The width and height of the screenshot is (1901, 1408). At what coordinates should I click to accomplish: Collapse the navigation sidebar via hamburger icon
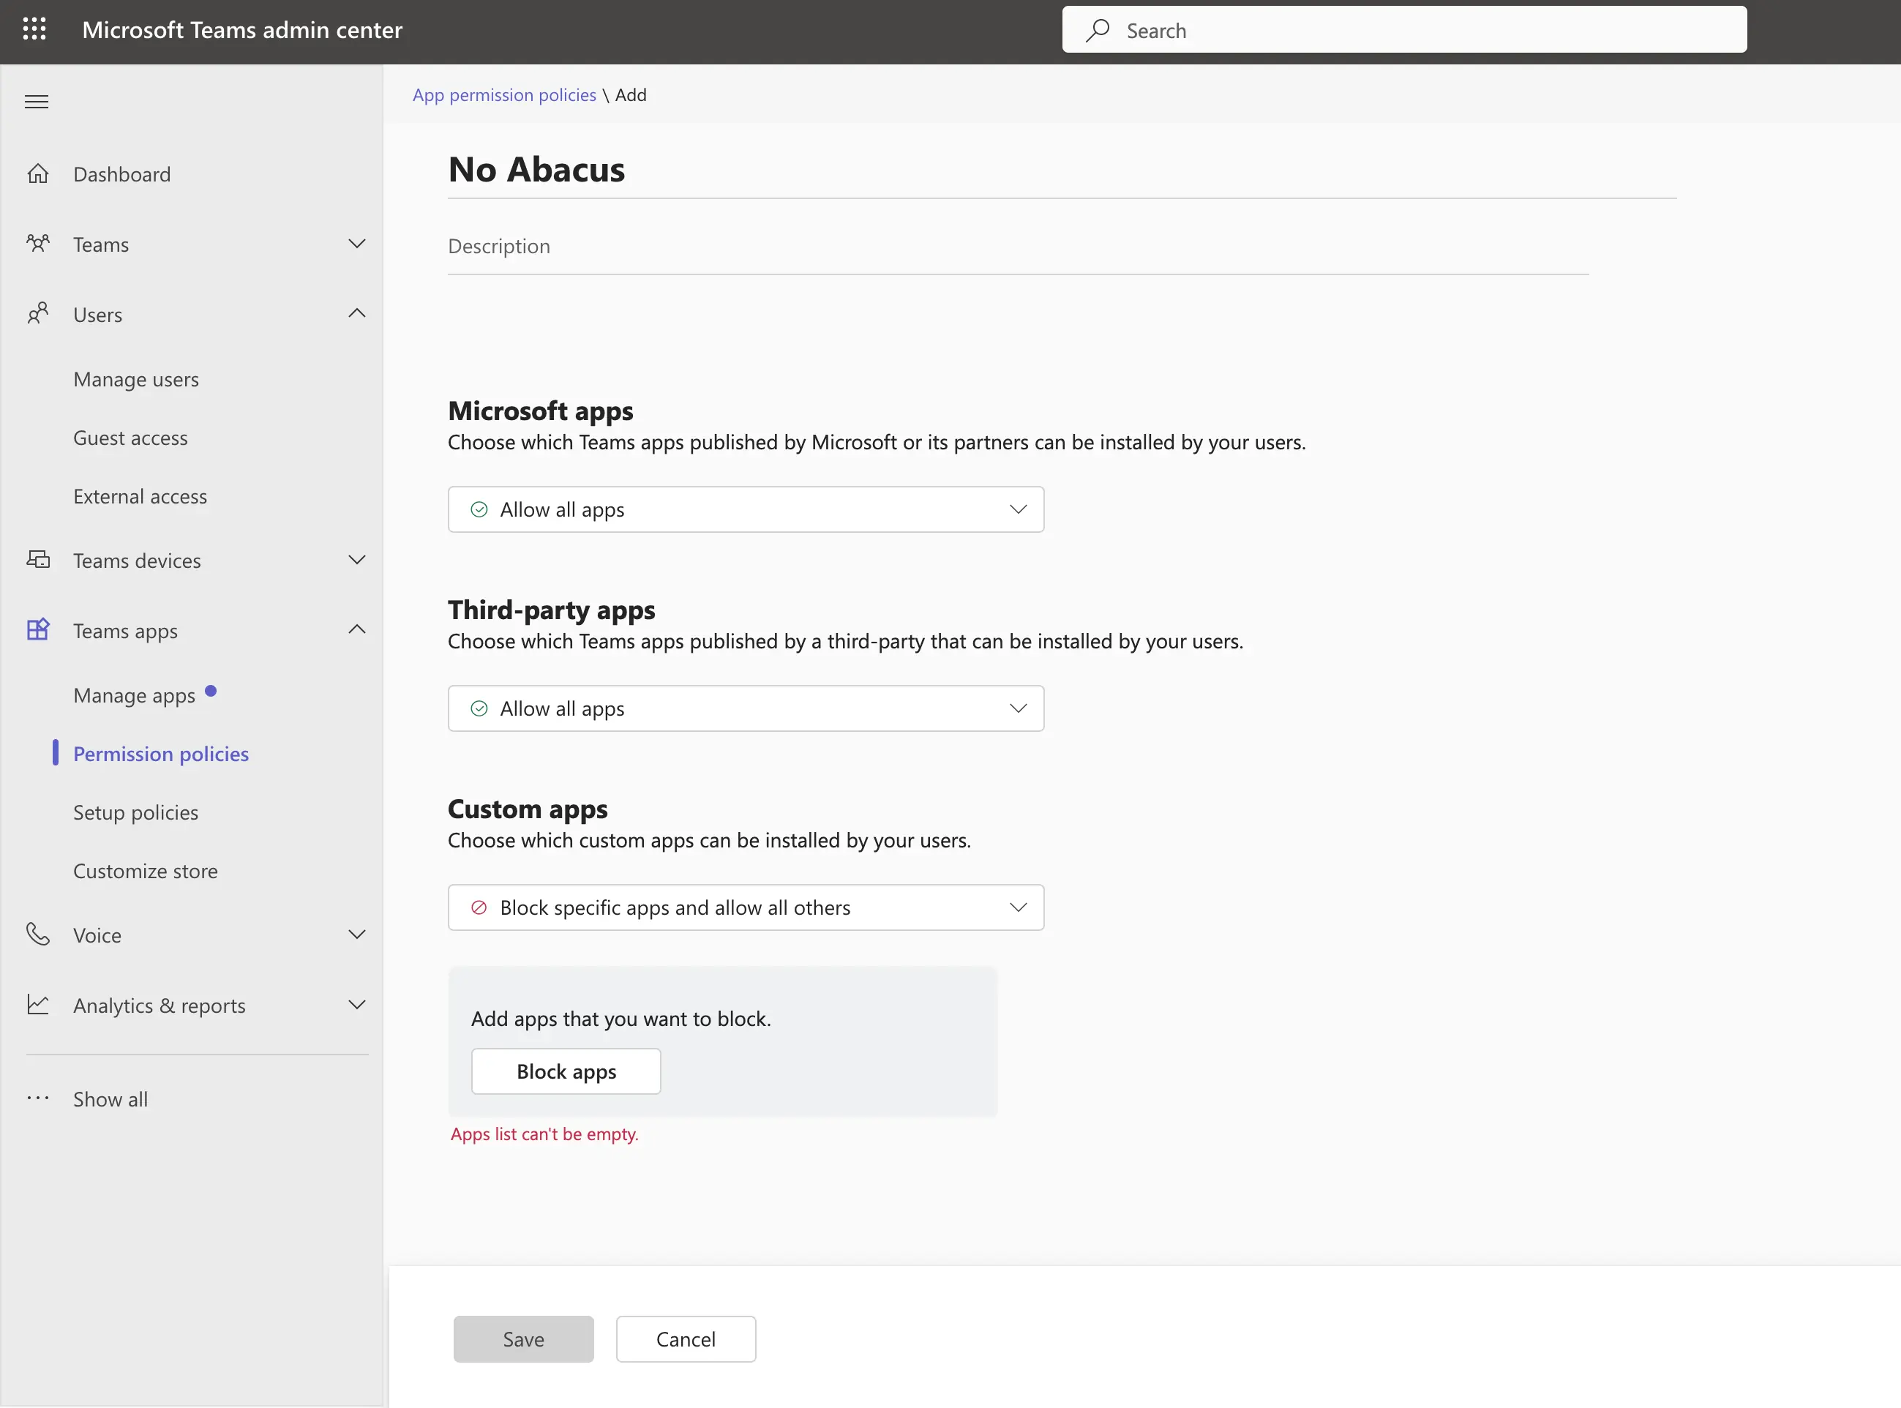pos(37,102)
